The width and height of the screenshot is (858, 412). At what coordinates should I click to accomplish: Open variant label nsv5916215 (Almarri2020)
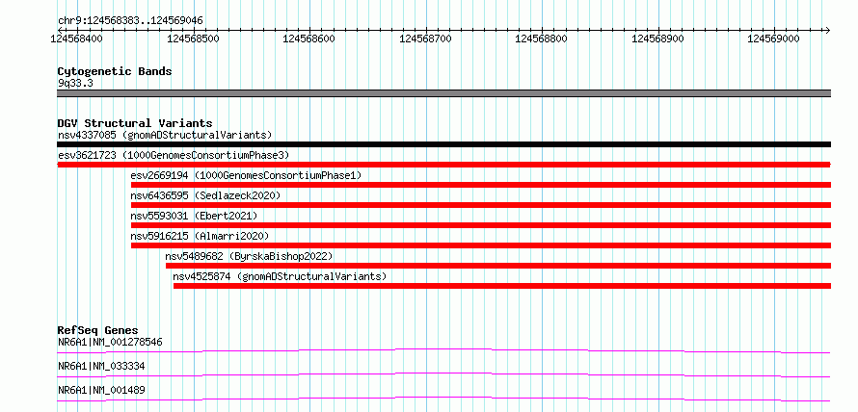(x=200, y=236)
